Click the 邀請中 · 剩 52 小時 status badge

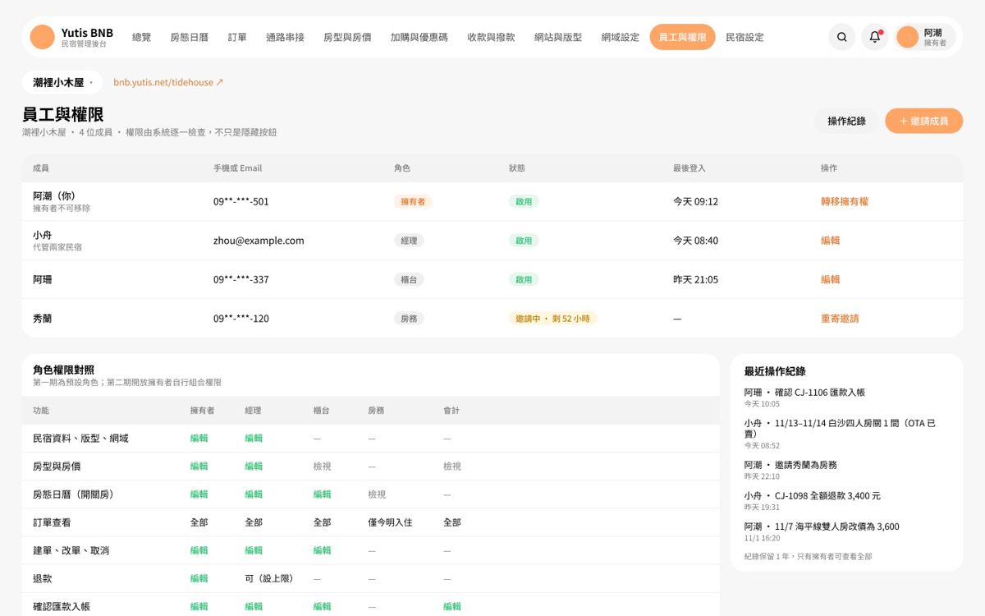(552, 319)
